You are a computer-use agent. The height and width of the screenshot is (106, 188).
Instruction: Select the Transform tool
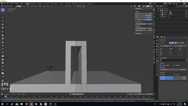coord(3,28)
